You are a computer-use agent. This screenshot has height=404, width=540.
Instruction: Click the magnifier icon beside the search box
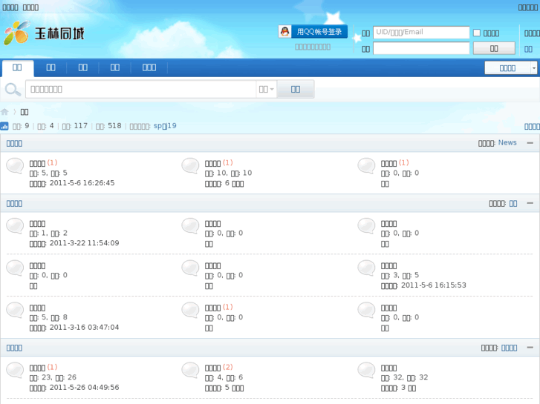click(x=13, y=90)
